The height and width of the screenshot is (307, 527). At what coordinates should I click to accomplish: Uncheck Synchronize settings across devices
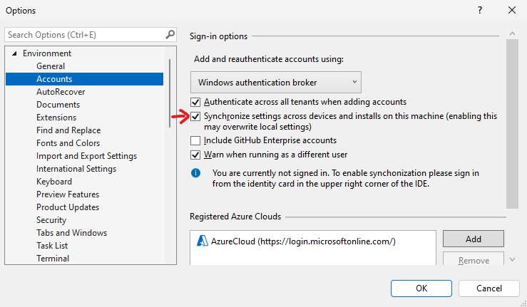tap(195, 117)
